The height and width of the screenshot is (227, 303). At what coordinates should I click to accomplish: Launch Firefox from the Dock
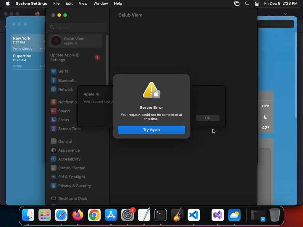pyautogui.click(x=78, y=215)
